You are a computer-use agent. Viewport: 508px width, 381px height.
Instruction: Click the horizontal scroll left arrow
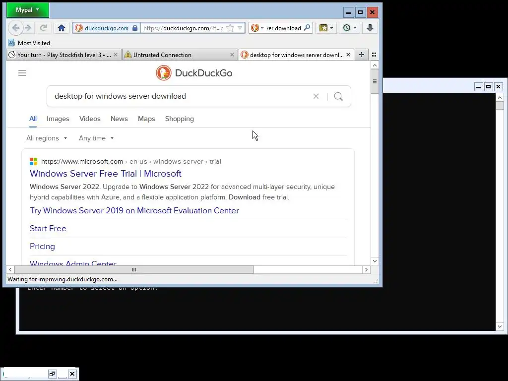(x=10, y=269)
